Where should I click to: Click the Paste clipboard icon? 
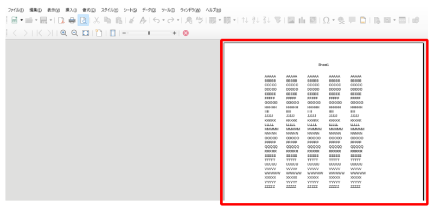[119, 20]
